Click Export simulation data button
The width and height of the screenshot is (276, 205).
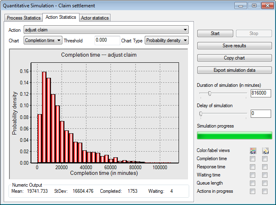(x=234, y=70)
